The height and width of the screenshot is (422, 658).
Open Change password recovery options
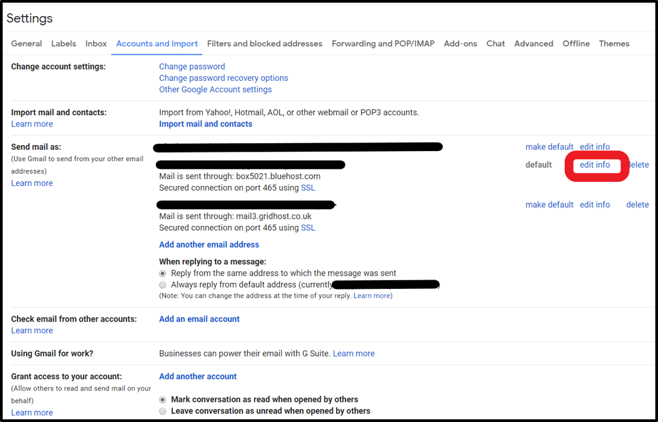point(224,78)
